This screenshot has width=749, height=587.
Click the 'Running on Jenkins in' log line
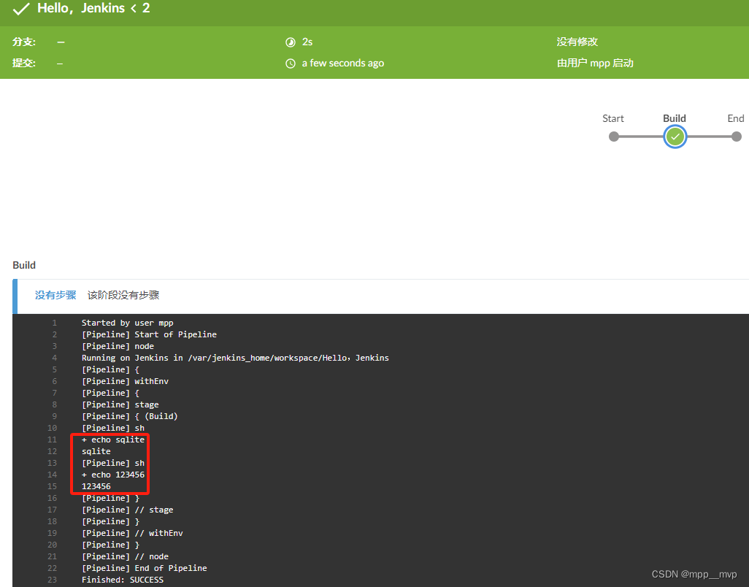(235, 358)
